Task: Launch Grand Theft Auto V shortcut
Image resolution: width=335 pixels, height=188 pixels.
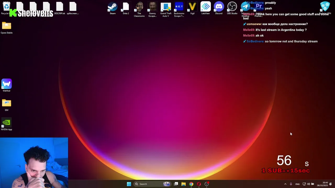Action: point(166,9)
